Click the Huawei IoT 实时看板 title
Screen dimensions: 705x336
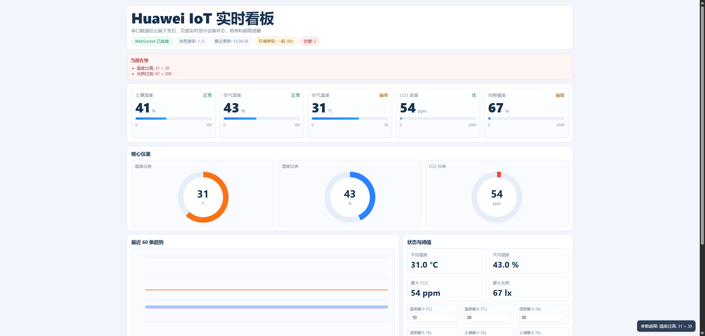[x=202, y=18]
